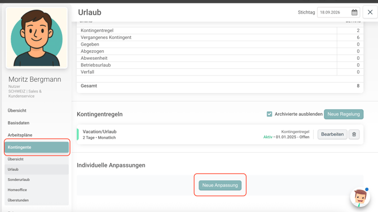This screenshot has width=378, height=212.
Task: Open the Stichtag calendar picker icon
Action: pyautogui.click(x=354, y=12)
